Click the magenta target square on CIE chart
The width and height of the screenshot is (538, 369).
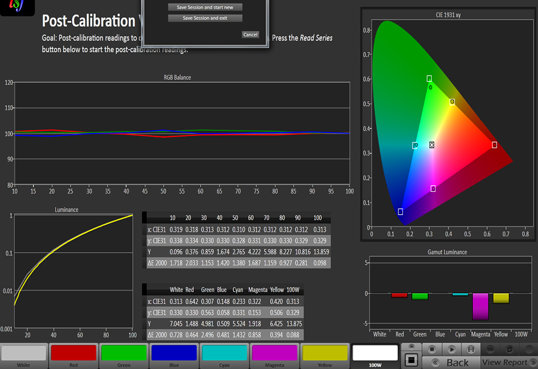(433, 188)
